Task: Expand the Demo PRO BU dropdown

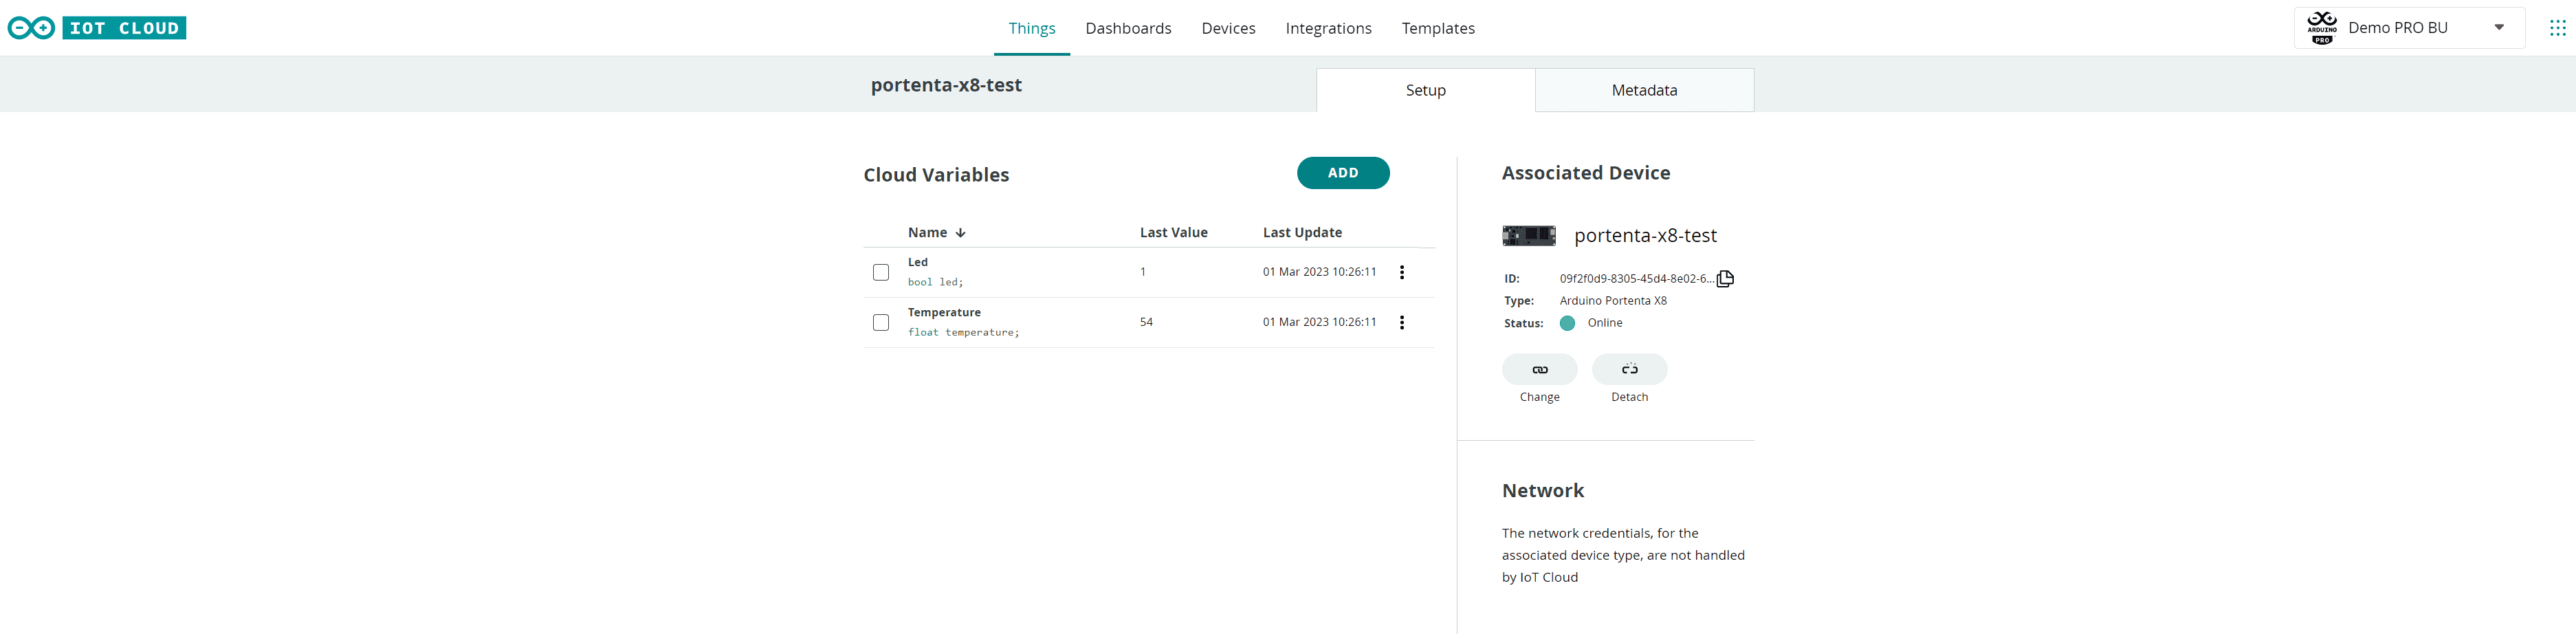Action: (x=2498, y=28)
